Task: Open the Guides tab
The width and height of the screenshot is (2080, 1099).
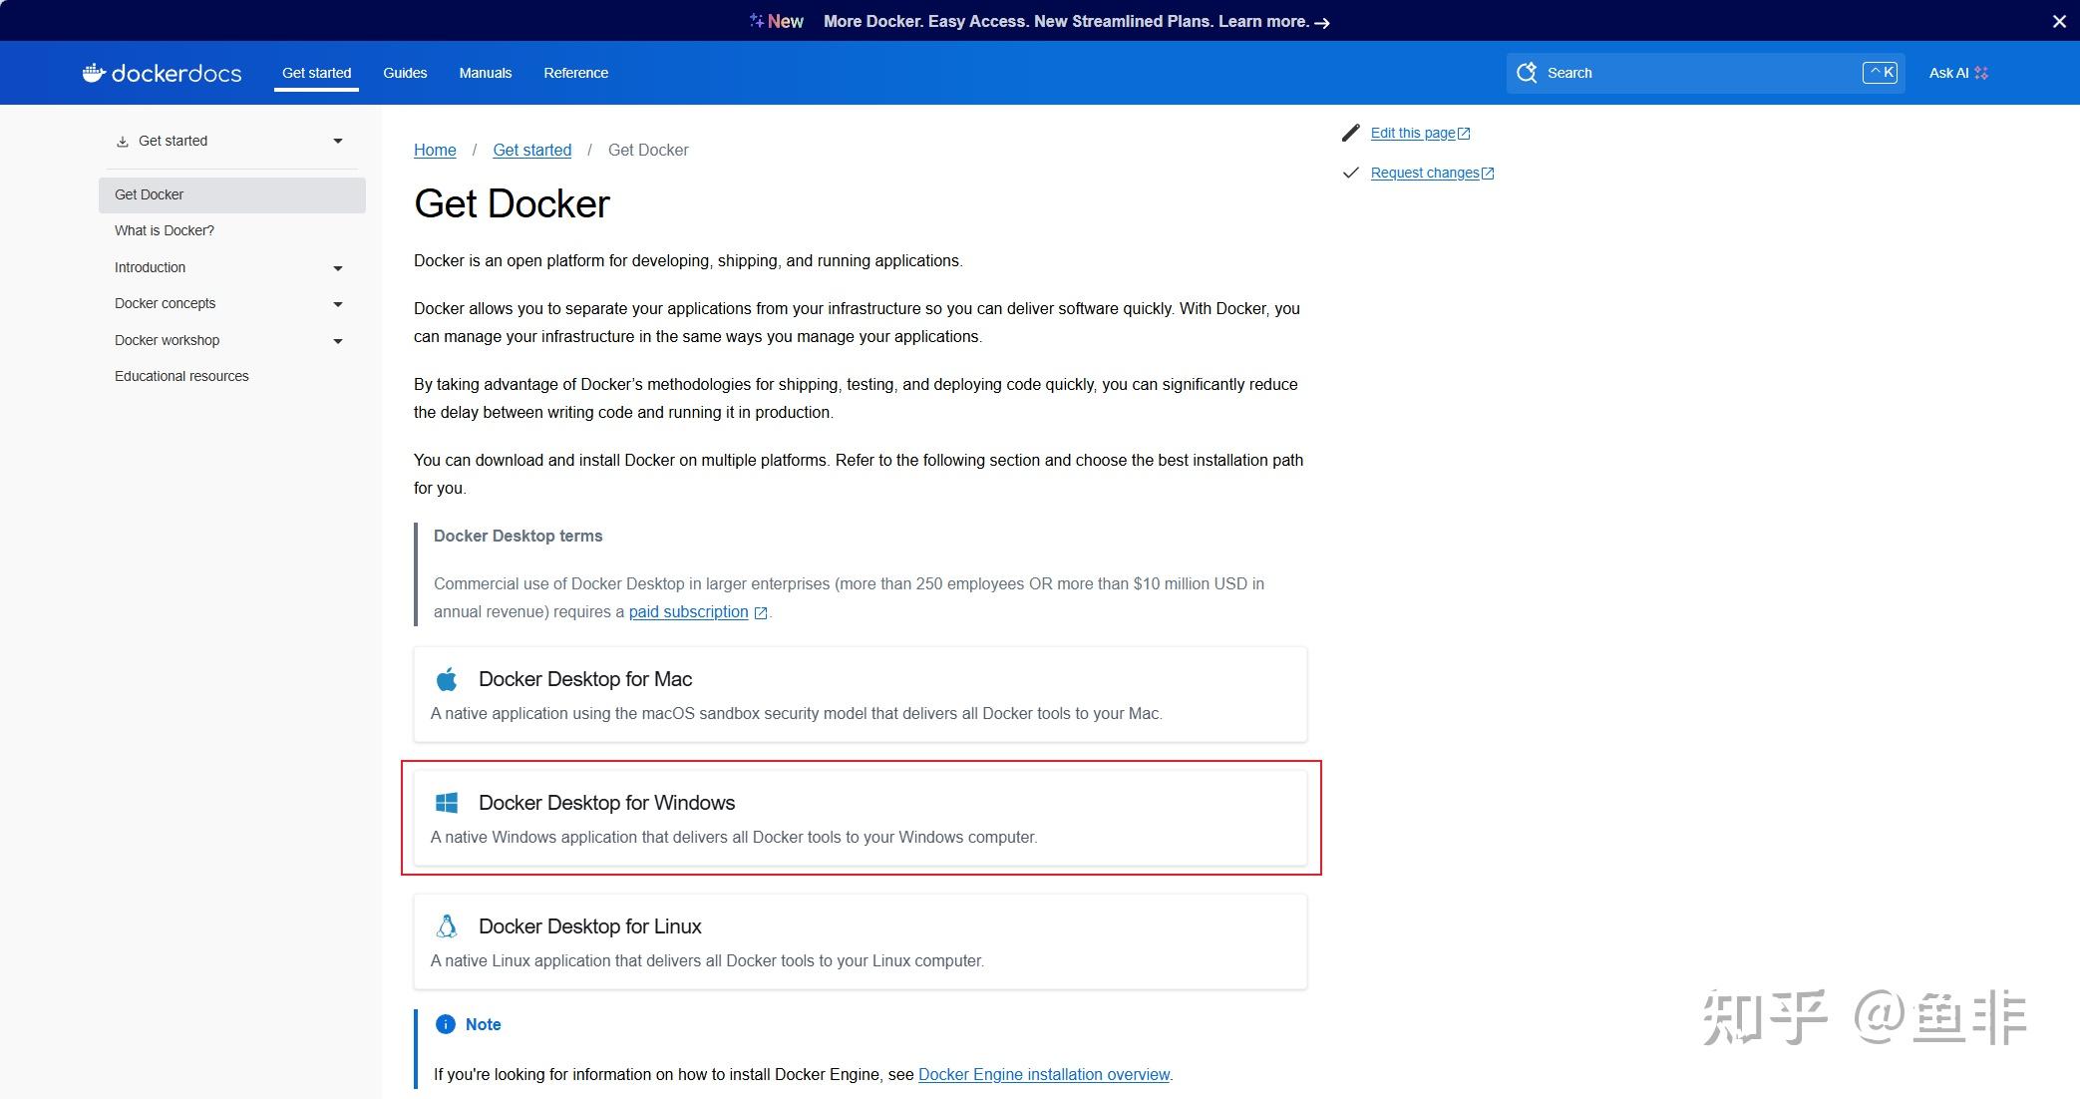Action: (405, 73)
